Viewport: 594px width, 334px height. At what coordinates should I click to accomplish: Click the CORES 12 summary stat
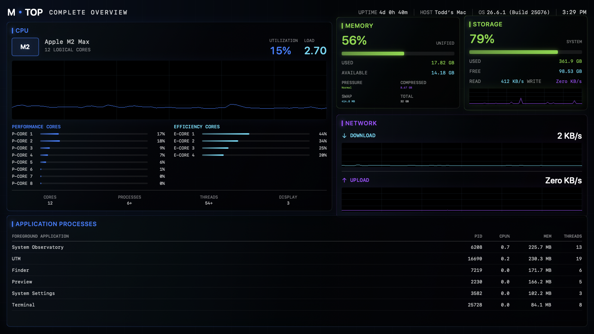(50, 200)
